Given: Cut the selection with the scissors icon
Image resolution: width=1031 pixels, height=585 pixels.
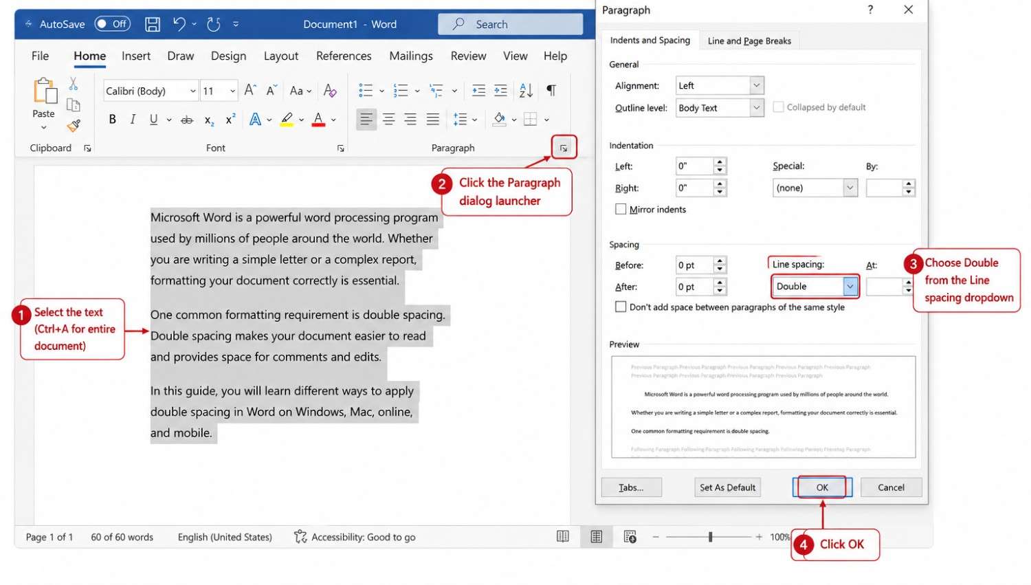Looking at the screenshot, I should click(x=73, y=84).
